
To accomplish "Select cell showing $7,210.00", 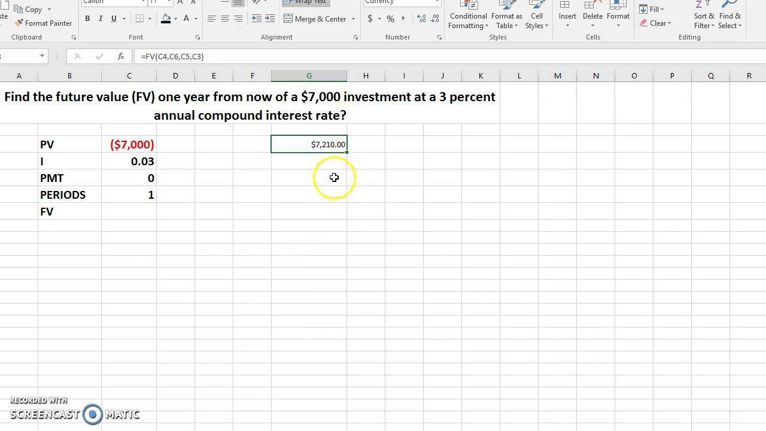I will pos(309,144).
